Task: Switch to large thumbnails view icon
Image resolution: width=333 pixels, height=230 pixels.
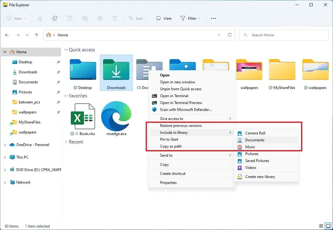Action: pos(328,226)
